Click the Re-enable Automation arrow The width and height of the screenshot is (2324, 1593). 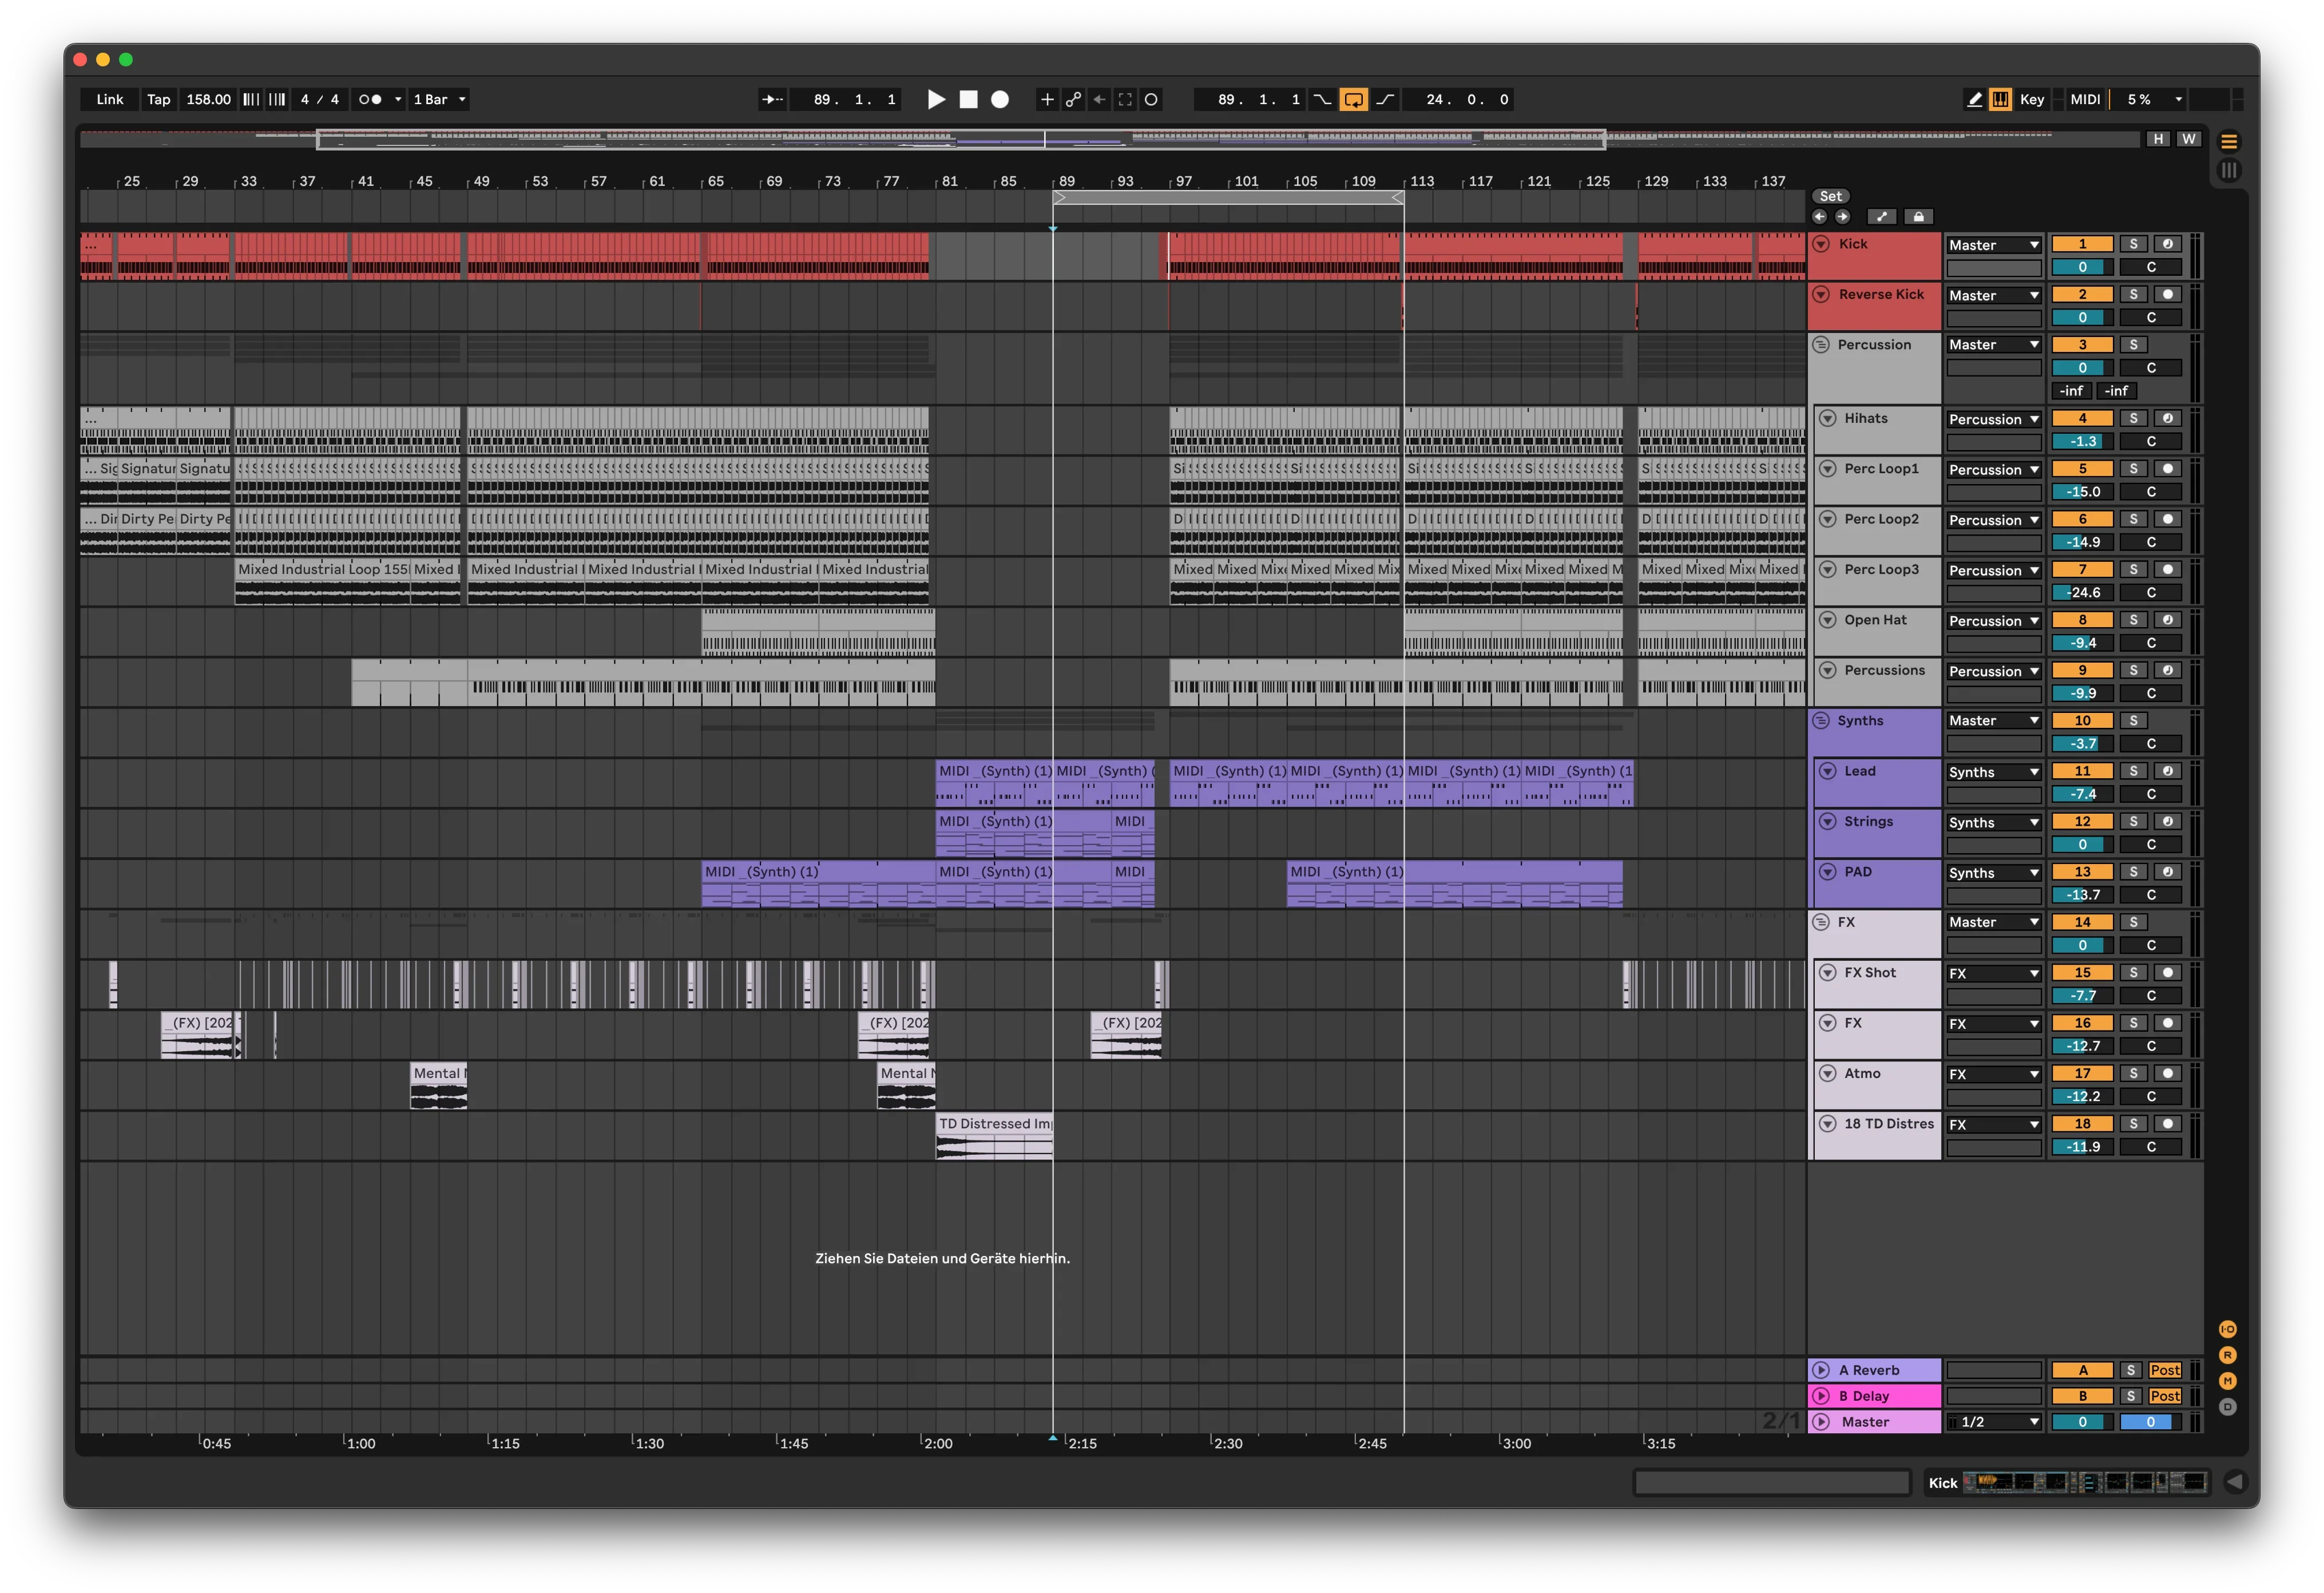coord(1099,99)
